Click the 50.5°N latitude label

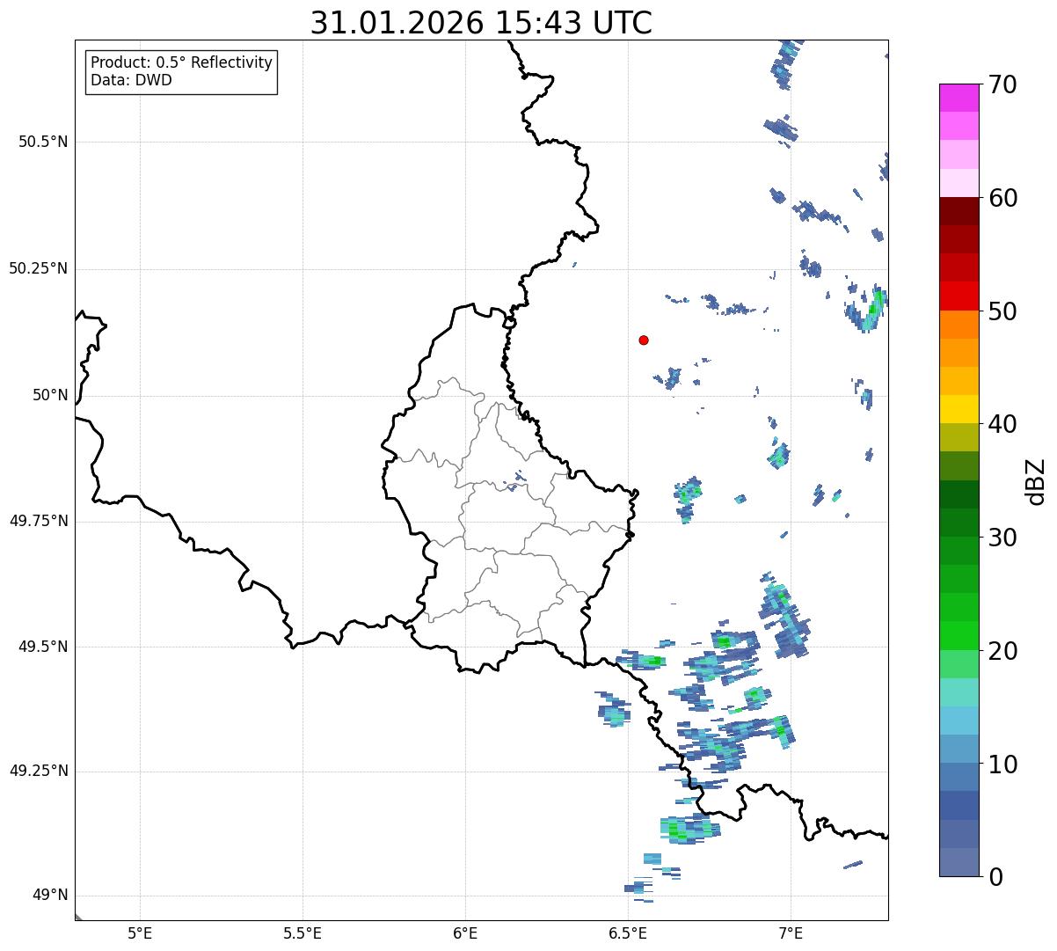click(x=43, y=142)
